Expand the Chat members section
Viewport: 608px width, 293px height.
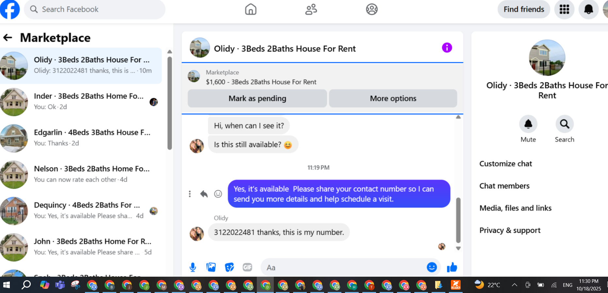[504, 186]
